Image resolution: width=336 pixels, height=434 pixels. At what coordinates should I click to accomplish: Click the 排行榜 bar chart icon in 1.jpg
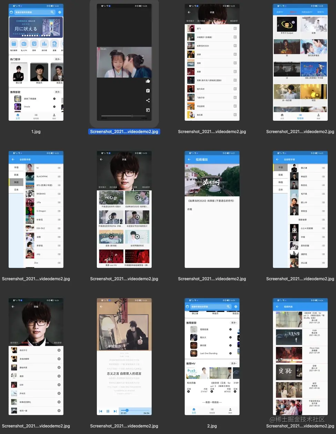[44, 44]
